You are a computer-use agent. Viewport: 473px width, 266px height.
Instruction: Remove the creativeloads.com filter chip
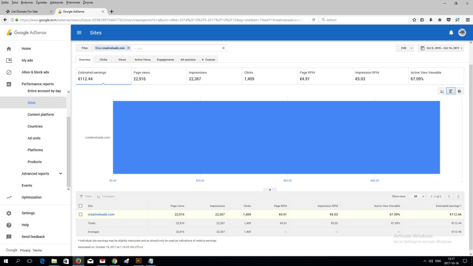128,48
